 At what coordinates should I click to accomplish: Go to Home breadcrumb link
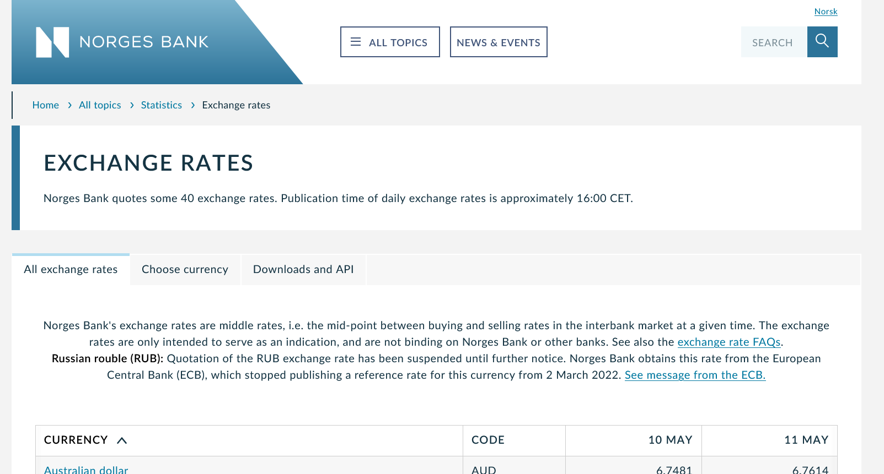pos(45,105)
